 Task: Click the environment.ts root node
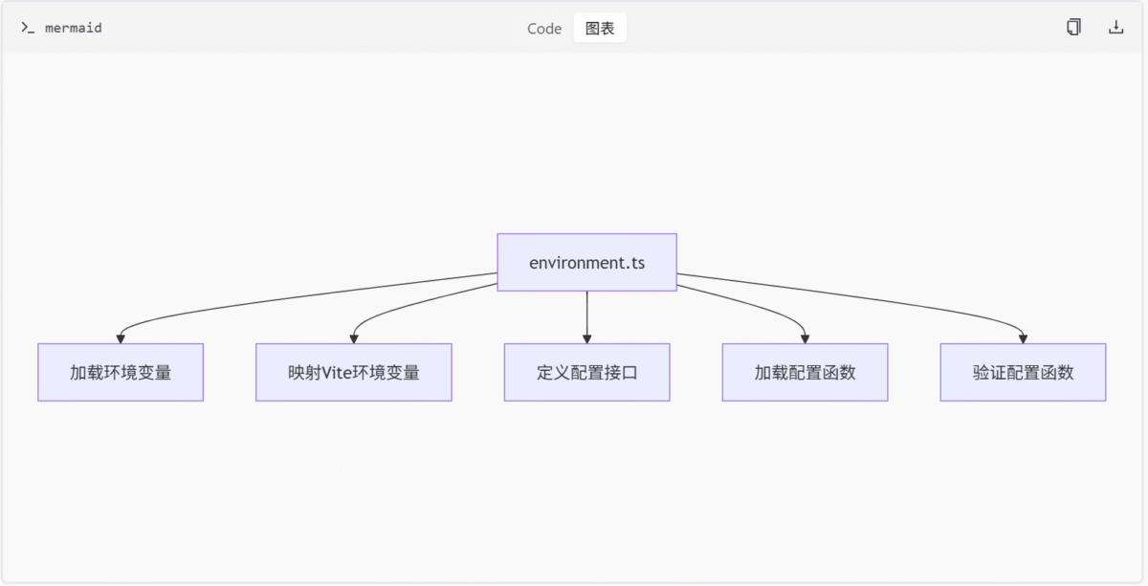[x=586, y=262]
